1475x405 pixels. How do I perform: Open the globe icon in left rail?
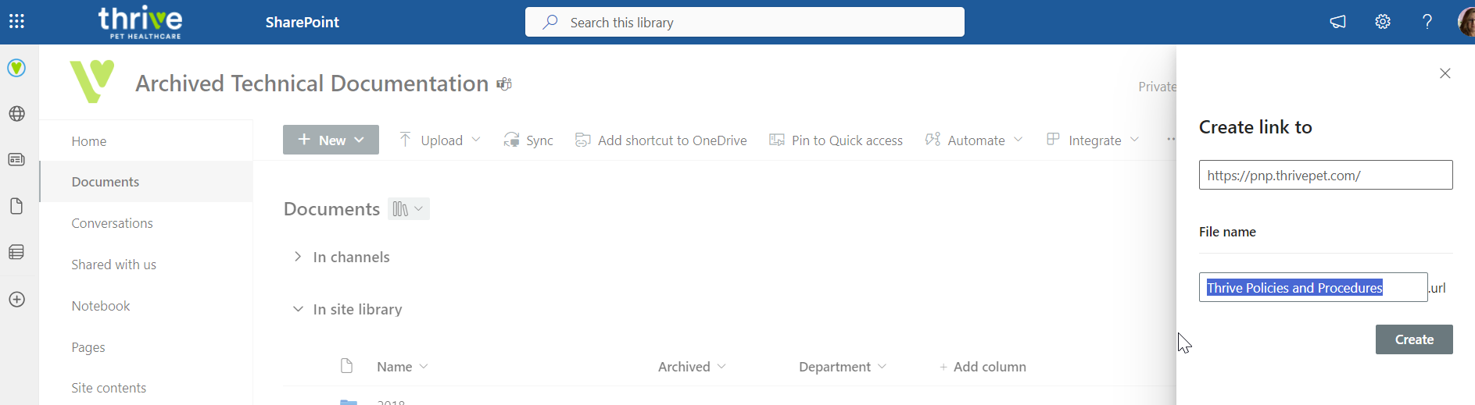[16, 114]
